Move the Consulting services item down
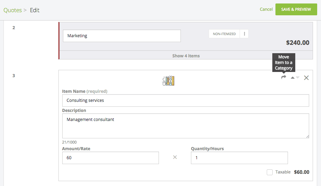The width and height of the screenshot is (321, 186). (x=298, y=78)
